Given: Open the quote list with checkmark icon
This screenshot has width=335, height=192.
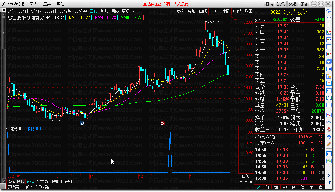Looking at the screenshot, I should (329, 32).
